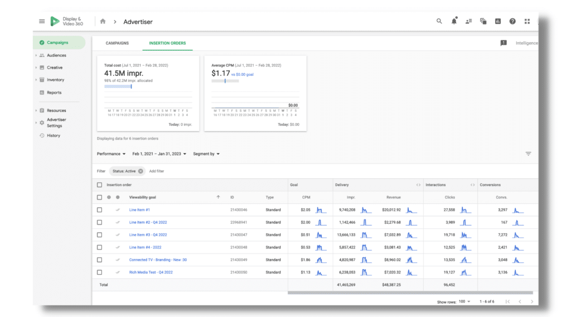Click Add filter
Image resolution: width=571 pixels, height=317 pixels.
coord(157,171)
